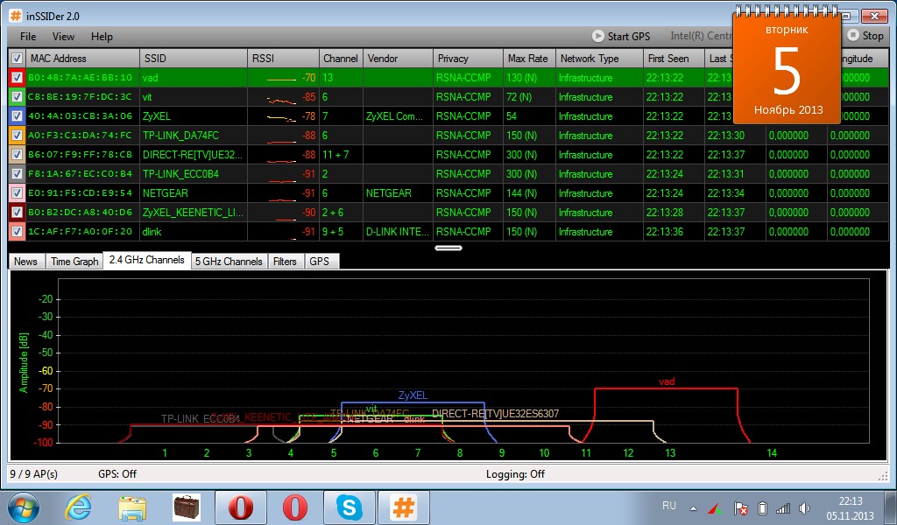This screenshot has height=525, width=897.
Task: Launch Internet Explorer from the taskbar
Action: [x=78, y=507]
